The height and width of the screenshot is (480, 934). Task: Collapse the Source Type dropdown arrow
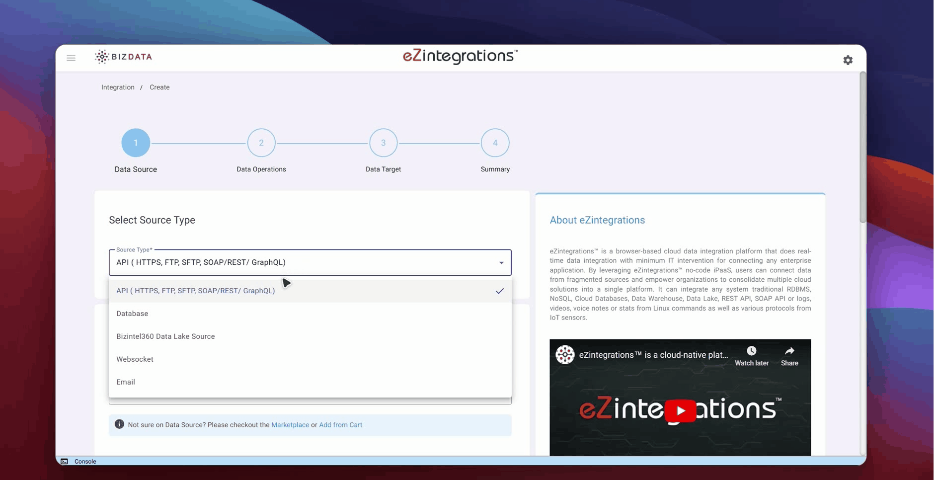[x=501, y=263]
